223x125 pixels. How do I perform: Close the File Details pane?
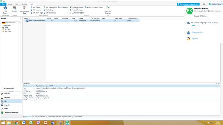point(219,84)
